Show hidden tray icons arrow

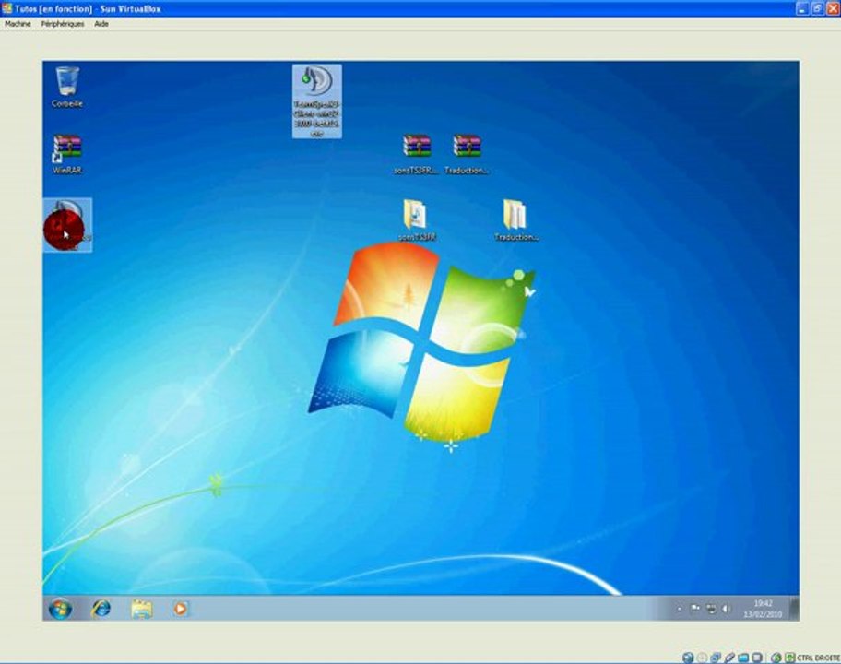(679, 609)
